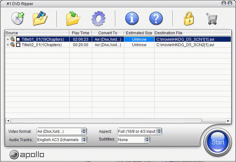The height and width of the screenshot is (162, 236).
Task: Click highlighted Unknow size for Title01_01
Action: [x=139, y=39]
